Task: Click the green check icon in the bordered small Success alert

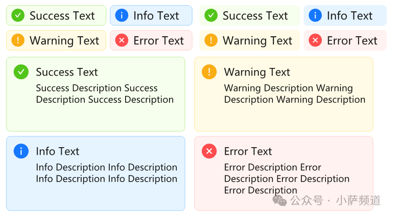Action: [18, 15]
